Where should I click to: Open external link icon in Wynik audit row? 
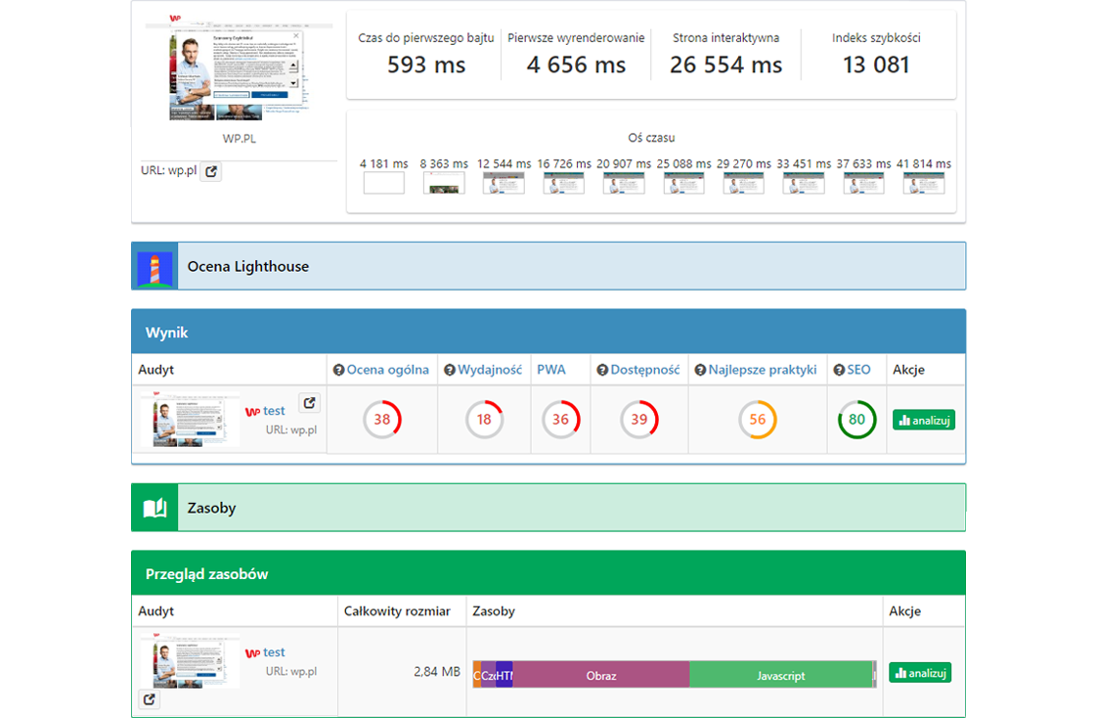pos(309,403)
